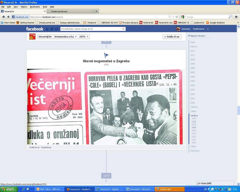Image resolution: width=240 pixels, height=192 pixels.
Task: Reload the page with refresh icon
Action: click(x=177, y=17)
